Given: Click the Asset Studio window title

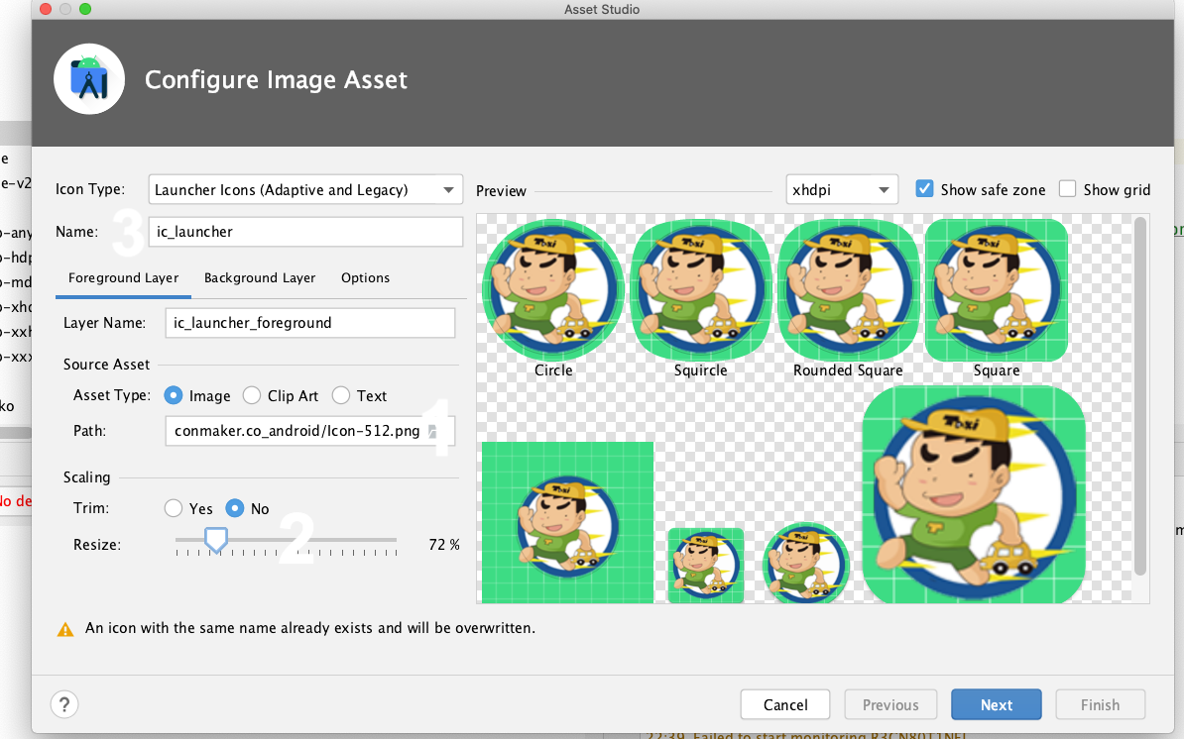Looking at the screenshot, I should 602,9.
